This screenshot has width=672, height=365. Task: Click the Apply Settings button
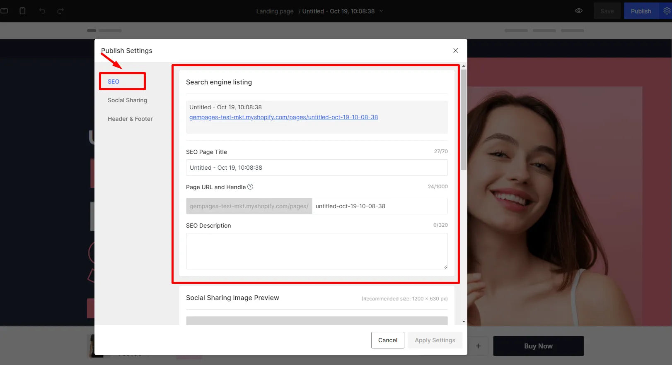tap(435, 340)
